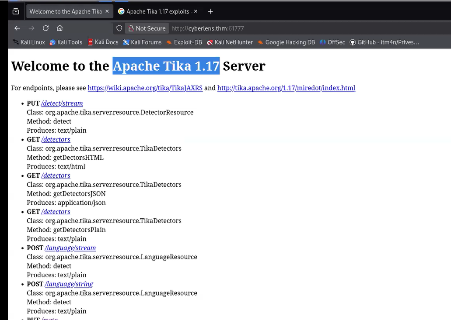Open the Kali Forums bookmark
451x320 pixels.
(142, 42)
